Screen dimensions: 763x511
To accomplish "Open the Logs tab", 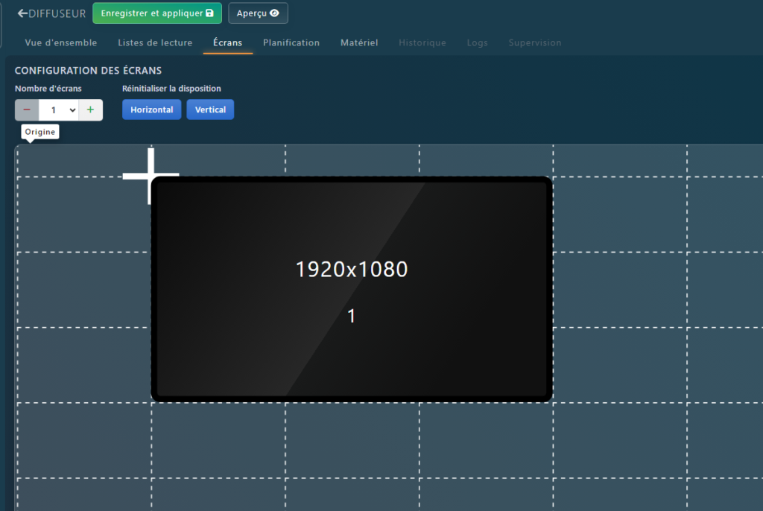I will pos(477,42).
